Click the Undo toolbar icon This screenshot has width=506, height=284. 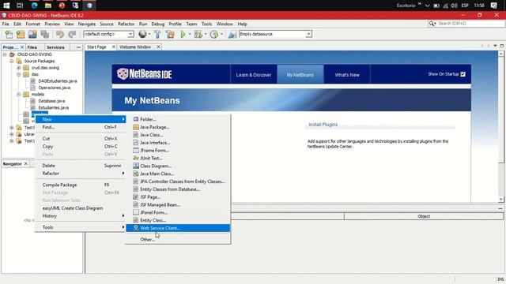[60, 34]
